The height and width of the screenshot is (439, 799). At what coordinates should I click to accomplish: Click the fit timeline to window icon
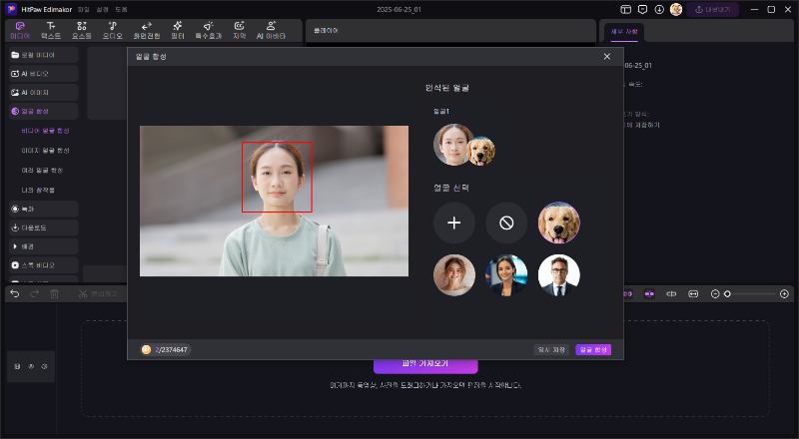pos(693,294)
